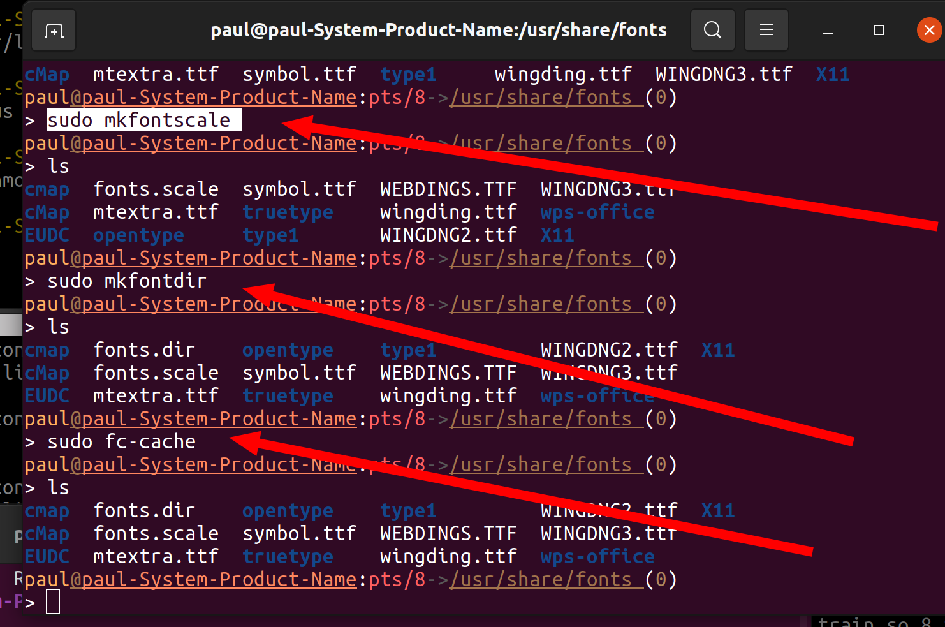Click fonts.dir in the listing after sudo fc-cache
The image size is (945, 627).
pos(144,511)
